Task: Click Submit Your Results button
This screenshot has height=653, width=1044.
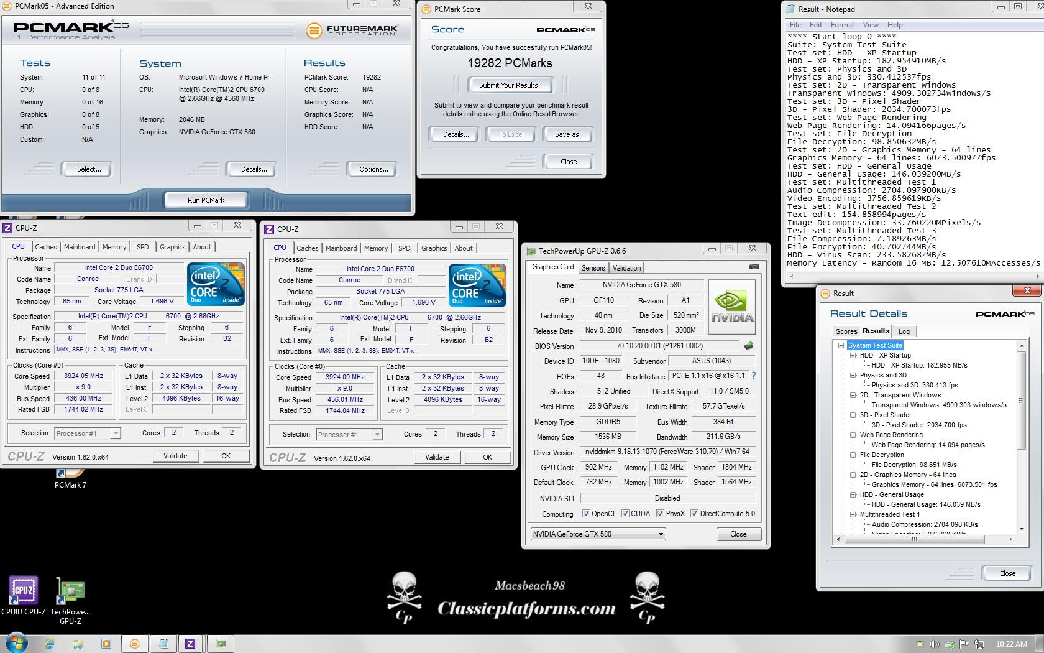Action: pos(511,85)
